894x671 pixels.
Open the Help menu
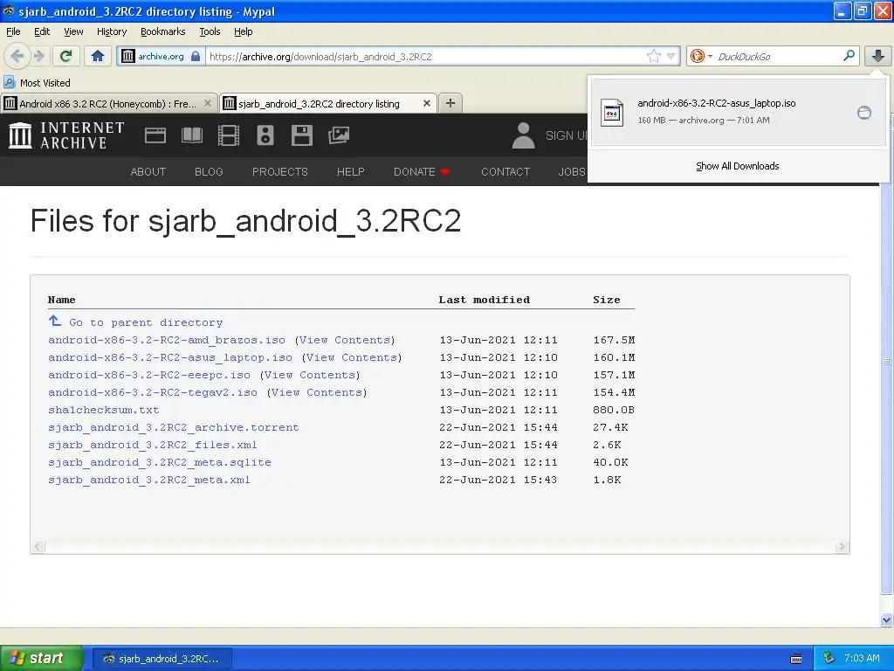pyautogui.click(x=243, y=31)
